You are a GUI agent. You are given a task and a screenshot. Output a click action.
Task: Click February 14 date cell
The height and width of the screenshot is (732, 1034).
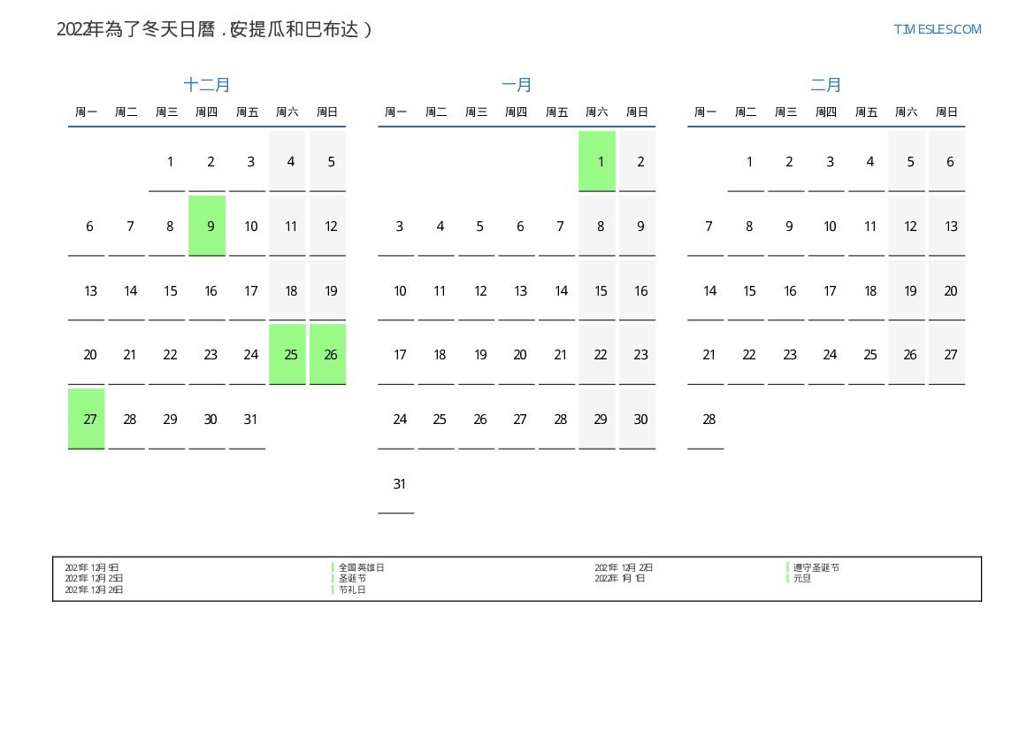pos(708,290)
